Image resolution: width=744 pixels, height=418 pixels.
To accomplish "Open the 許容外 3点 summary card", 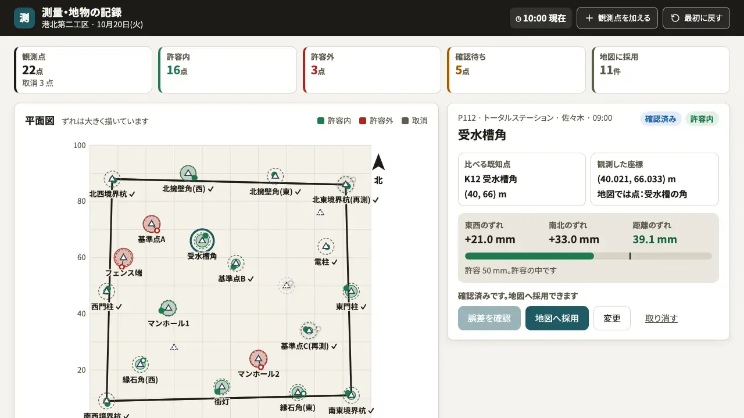I will pyautogui.click(x=372, y=70).
